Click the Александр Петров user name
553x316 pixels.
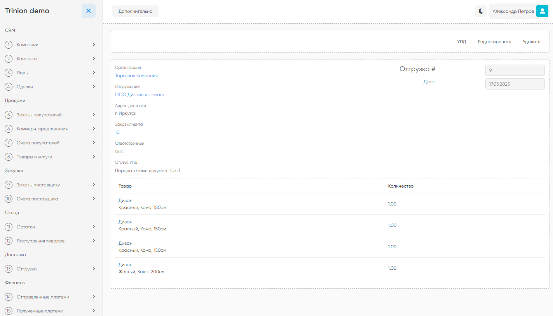513,11
